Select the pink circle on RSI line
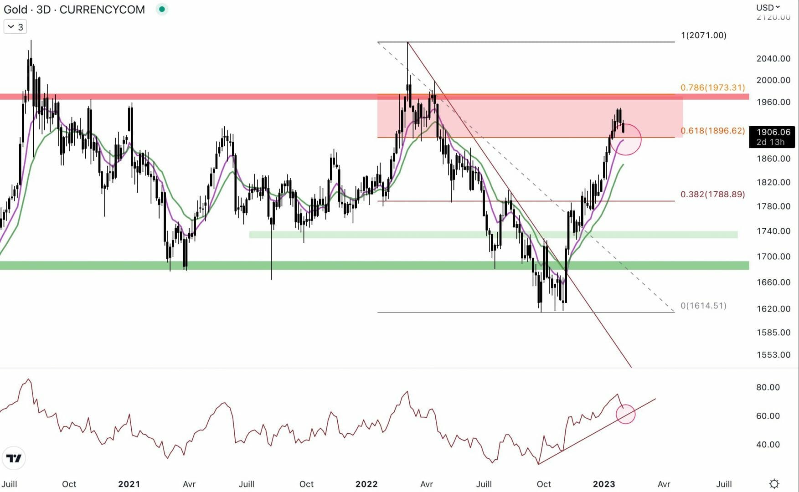This screenshot has height=492, width=799. click(625, 414)
